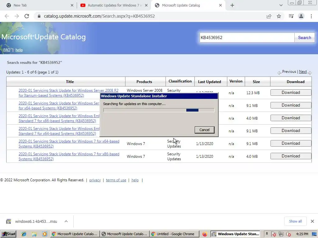This screenshot has width=318, height=238.
Task: Sort results by Size column
Action: 256,82
